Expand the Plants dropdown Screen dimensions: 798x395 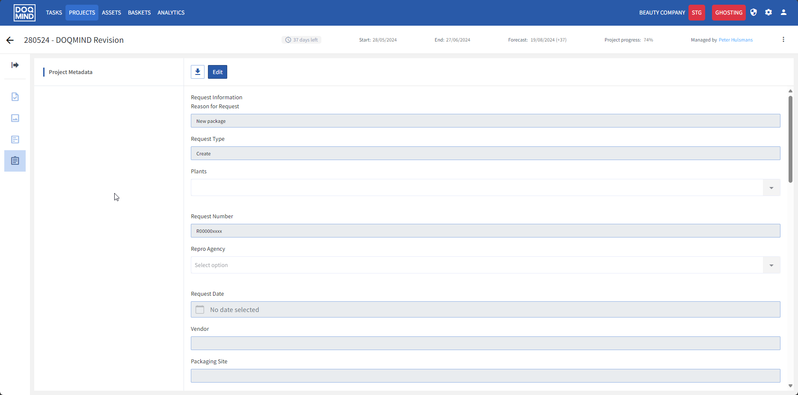(771, 188)
